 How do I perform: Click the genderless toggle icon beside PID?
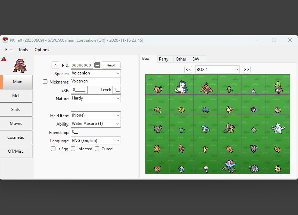pos(97,65)
